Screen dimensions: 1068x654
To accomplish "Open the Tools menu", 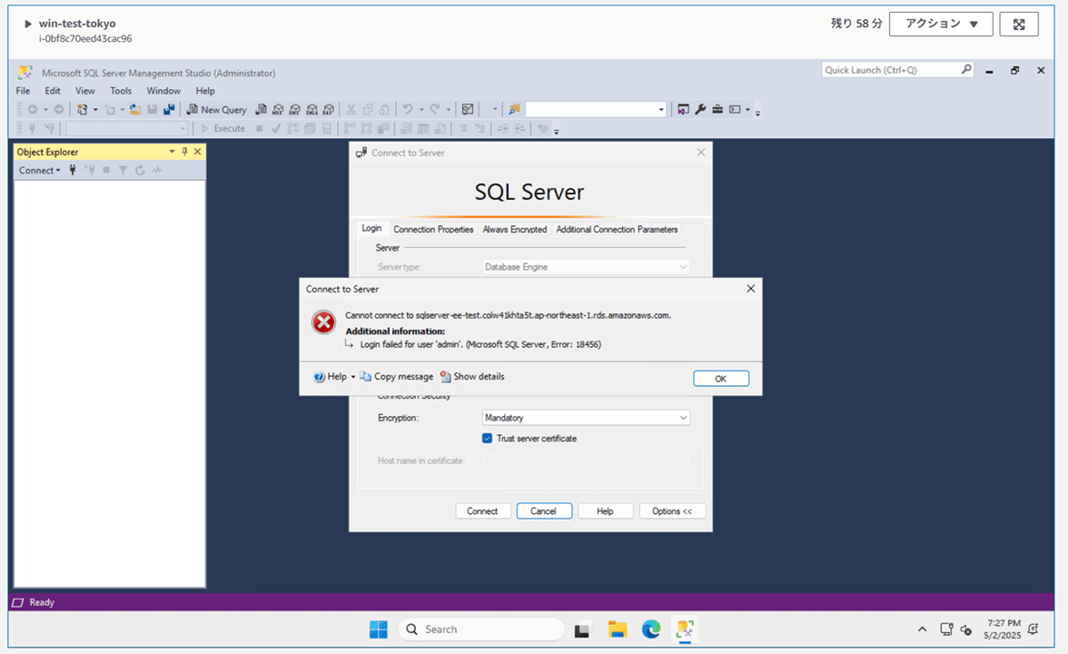I will tap(121, 91).
